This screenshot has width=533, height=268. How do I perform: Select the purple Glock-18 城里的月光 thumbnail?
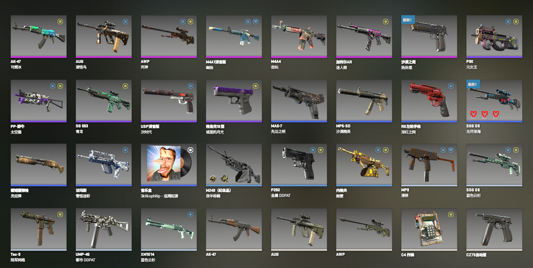pyautogui.click(x=234, y=100)
